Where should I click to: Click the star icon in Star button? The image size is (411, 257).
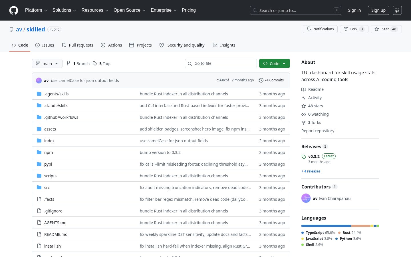point(377,29)
